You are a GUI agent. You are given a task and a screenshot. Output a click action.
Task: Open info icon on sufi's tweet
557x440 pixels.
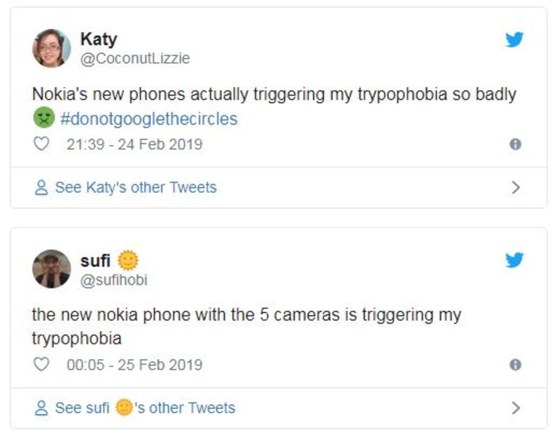tap(515, 365)
